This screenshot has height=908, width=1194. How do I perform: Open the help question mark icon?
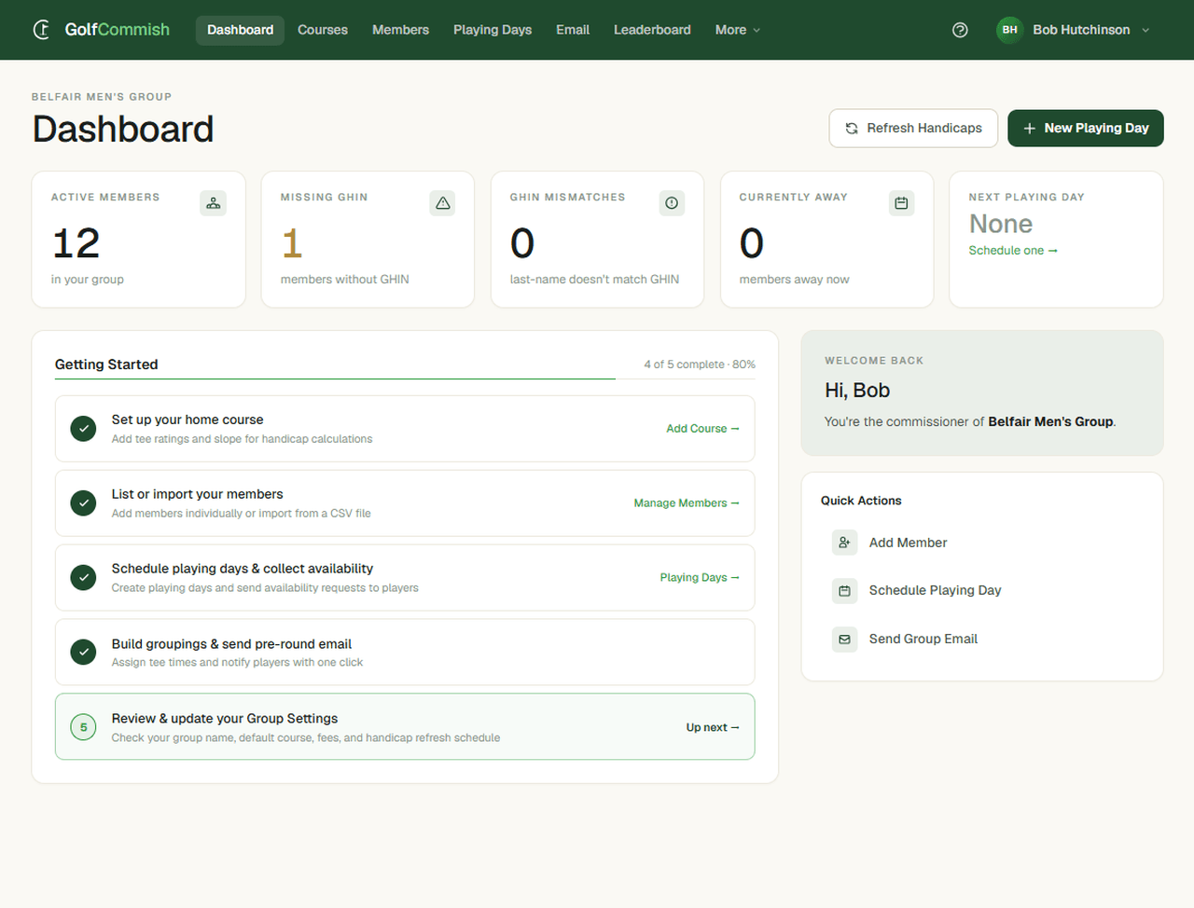pyautogui.click(x=960, y=30)
